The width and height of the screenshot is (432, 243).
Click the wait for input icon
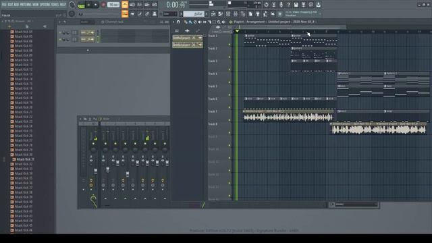point(132,5)
